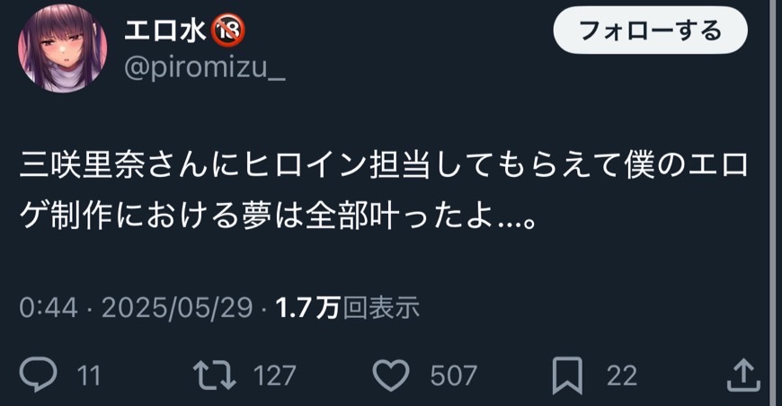Like the tweet with the heart icon

[x=392, y=375]
